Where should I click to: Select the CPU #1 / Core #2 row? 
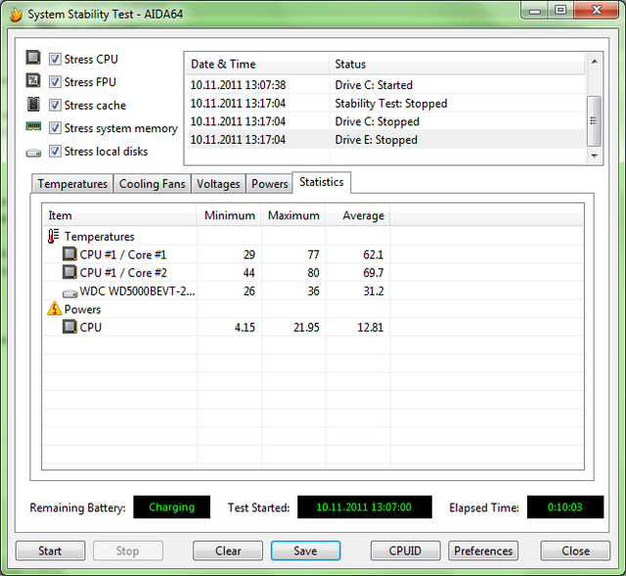click(122, 273)
